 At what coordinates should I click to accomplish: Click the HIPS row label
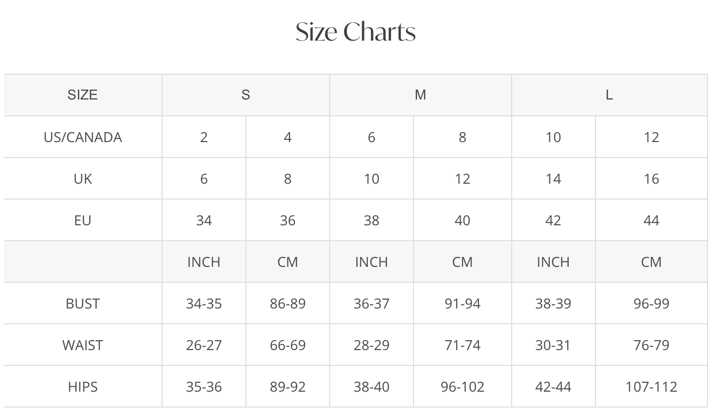[x=82, y=387]
